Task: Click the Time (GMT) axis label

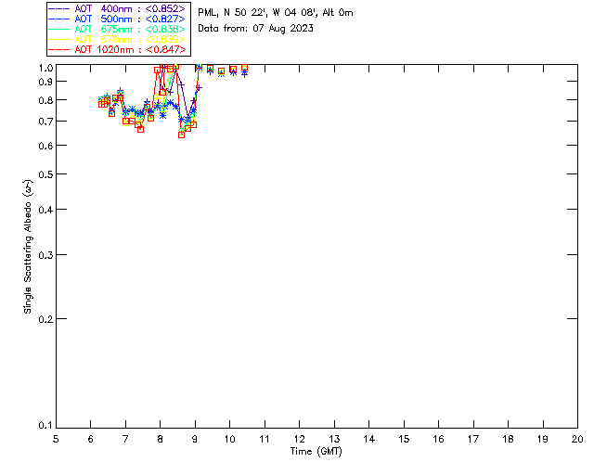Action: tap(316, 451)
